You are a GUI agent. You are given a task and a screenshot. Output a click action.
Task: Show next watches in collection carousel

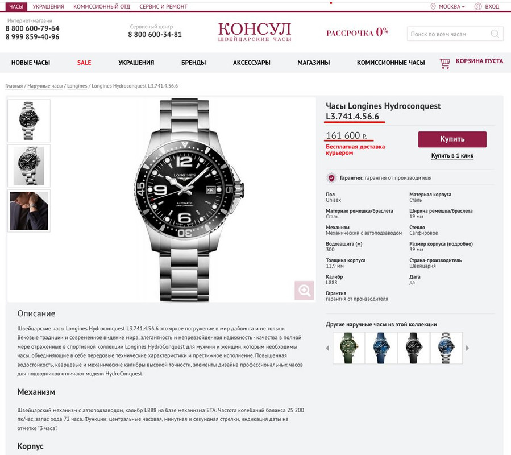click(467, 348)
